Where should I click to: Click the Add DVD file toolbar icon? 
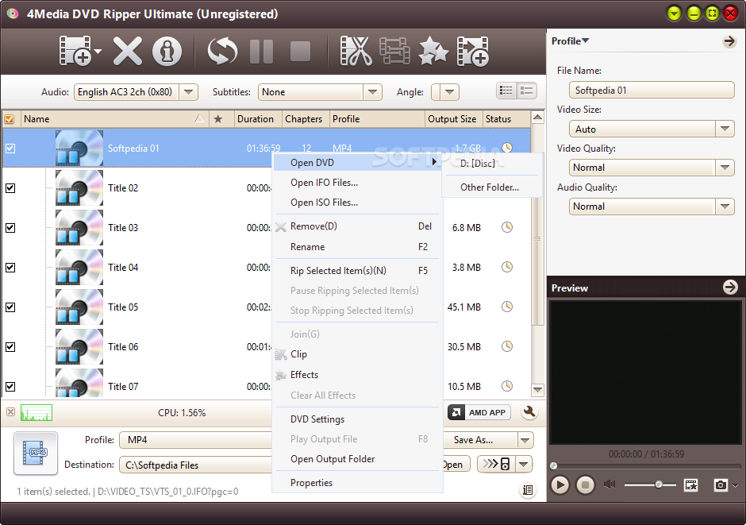(x=75, y=51)
